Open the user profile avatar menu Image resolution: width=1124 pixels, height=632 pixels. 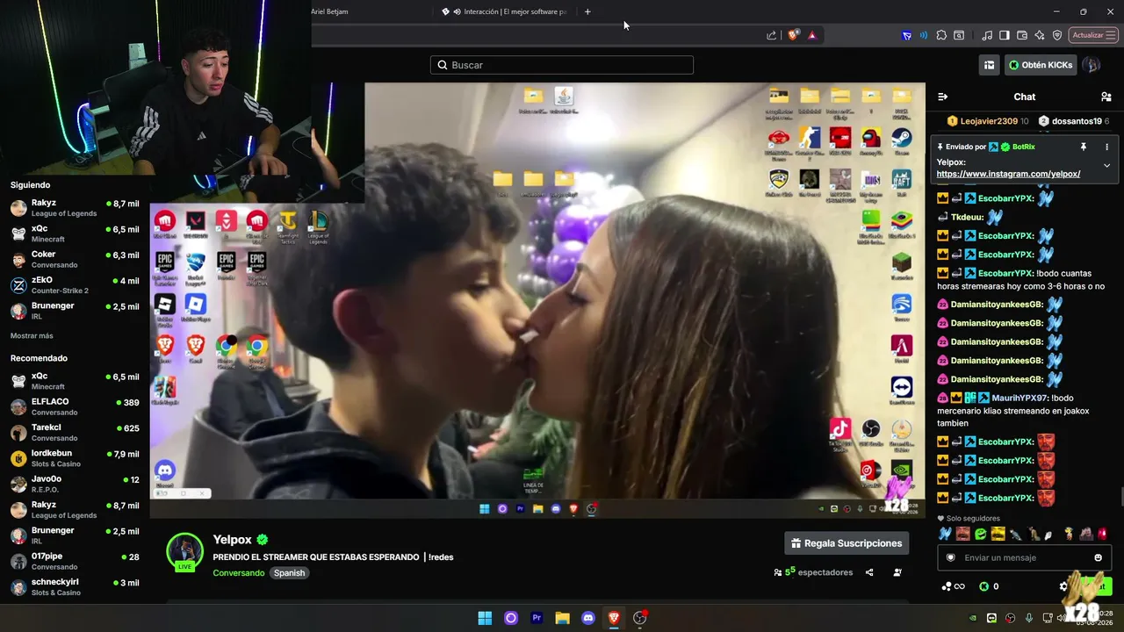click(1092, 65)
